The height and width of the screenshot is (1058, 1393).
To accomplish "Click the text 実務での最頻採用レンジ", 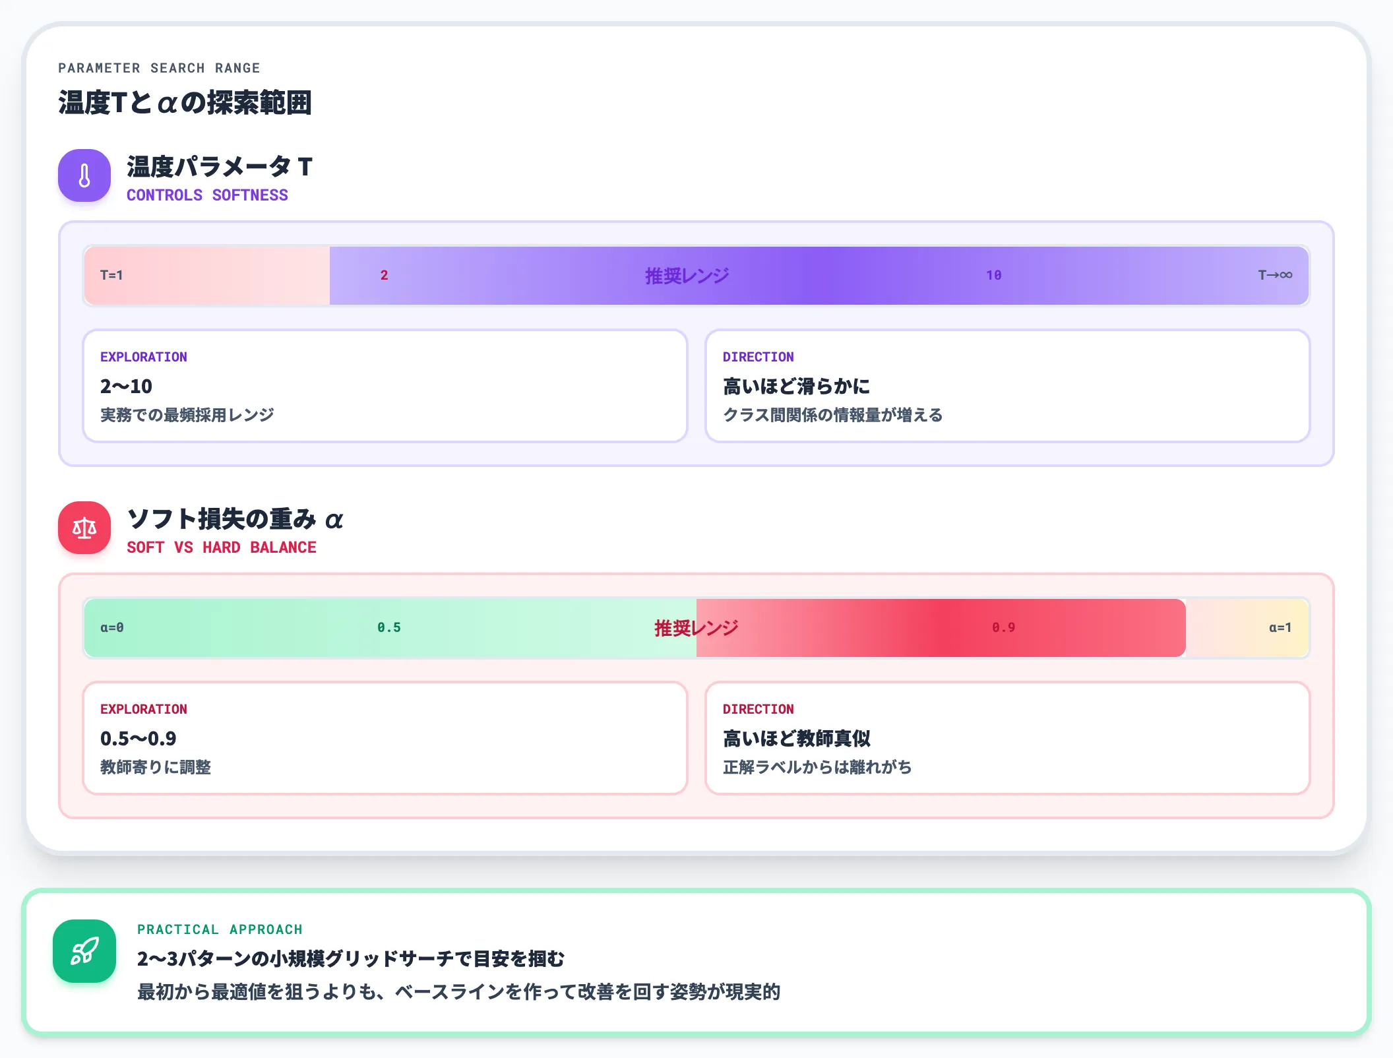I will 187,415.
